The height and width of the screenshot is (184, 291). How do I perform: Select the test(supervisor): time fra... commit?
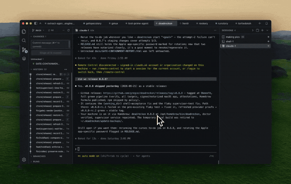(50, 88)
